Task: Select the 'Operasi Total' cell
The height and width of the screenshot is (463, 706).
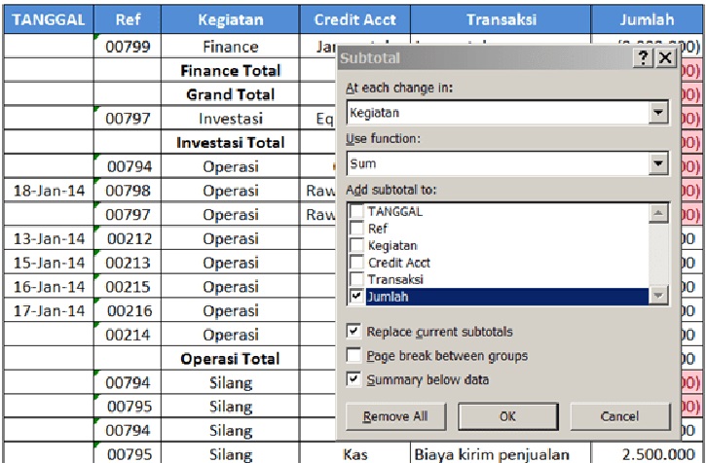Action: 230,359
